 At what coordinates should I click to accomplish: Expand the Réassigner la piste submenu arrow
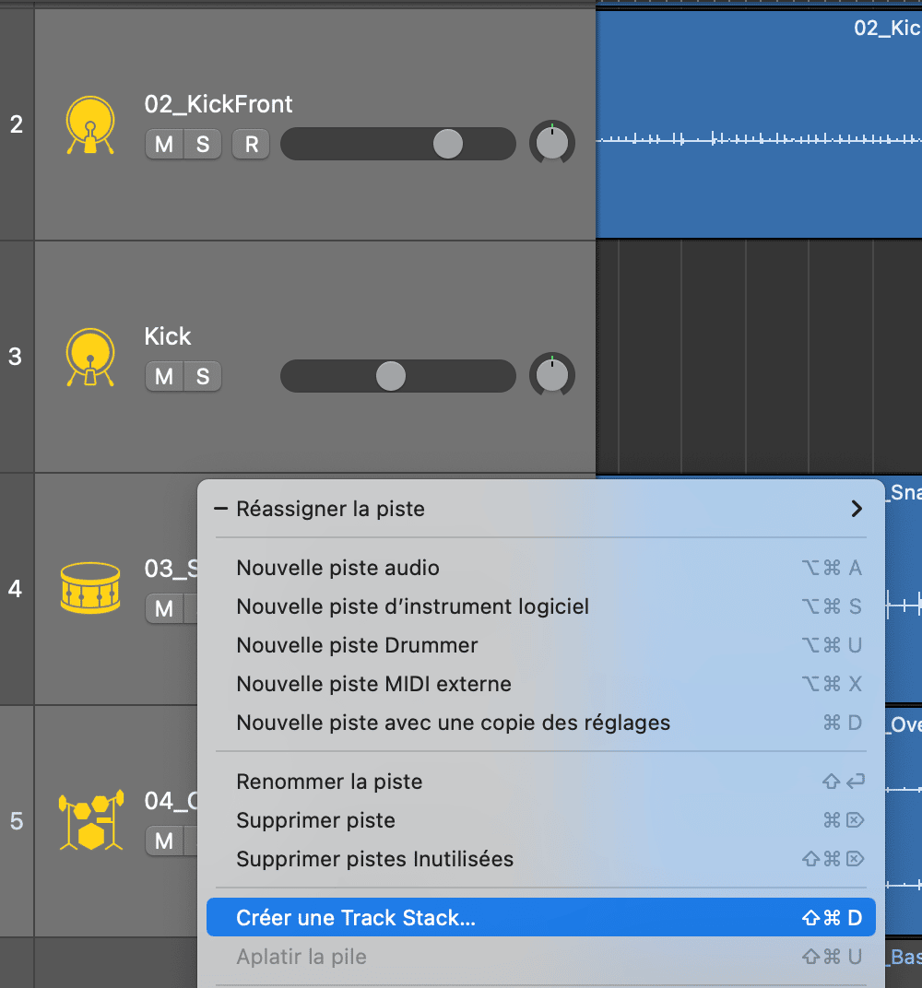click(x=856, y=509)
